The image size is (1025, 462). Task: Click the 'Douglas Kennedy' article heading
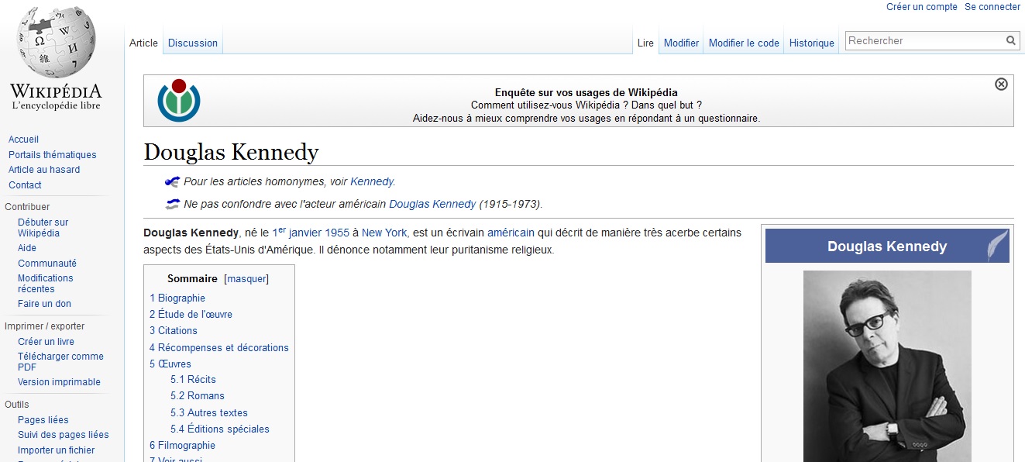click(x=231, y=152)
